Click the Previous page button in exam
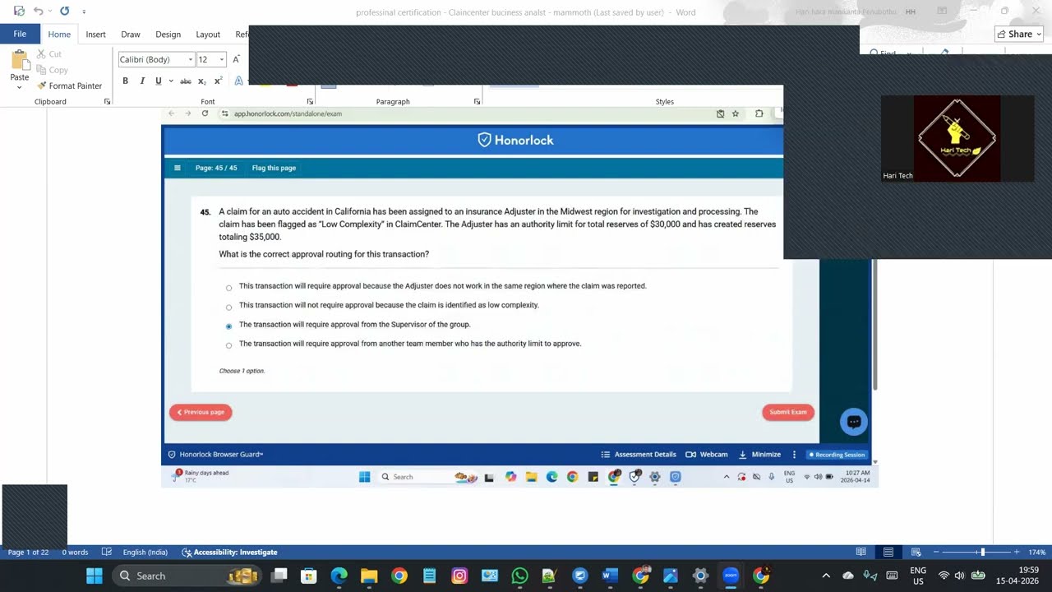1052x592 pixels. (201, 412)
